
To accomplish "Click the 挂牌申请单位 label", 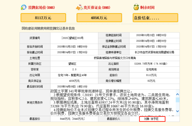I will point(114,52).
